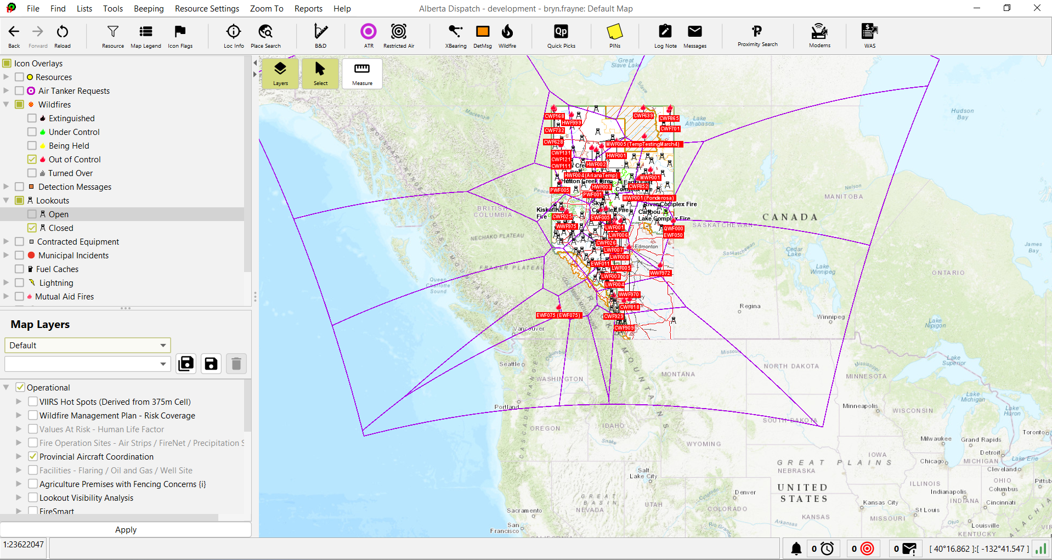Click the Layers map button

coord(280,73)
